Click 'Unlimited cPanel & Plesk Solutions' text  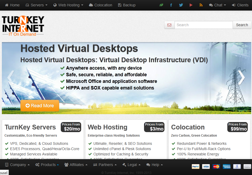click(122, 149)
